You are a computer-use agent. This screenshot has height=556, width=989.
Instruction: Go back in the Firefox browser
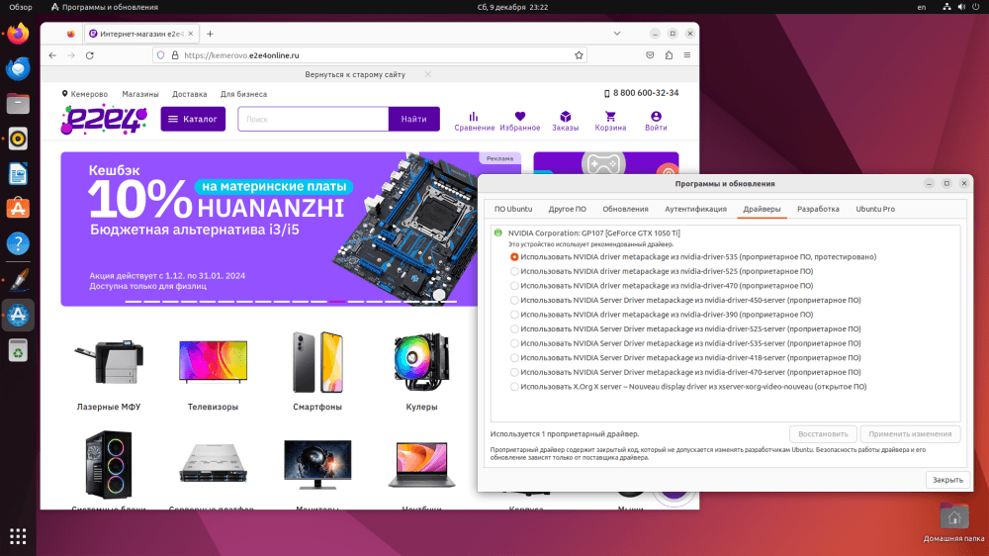52,55
